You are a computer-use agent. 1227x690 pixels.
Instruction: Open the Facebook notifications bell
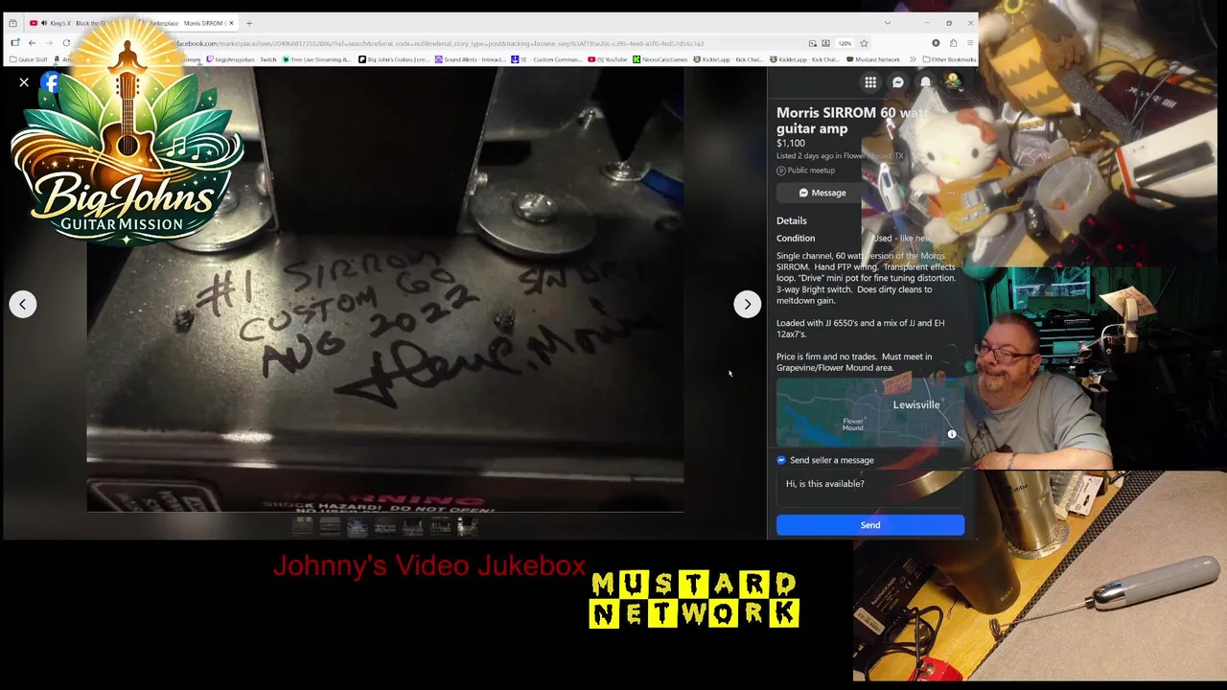tap(926, 82)
